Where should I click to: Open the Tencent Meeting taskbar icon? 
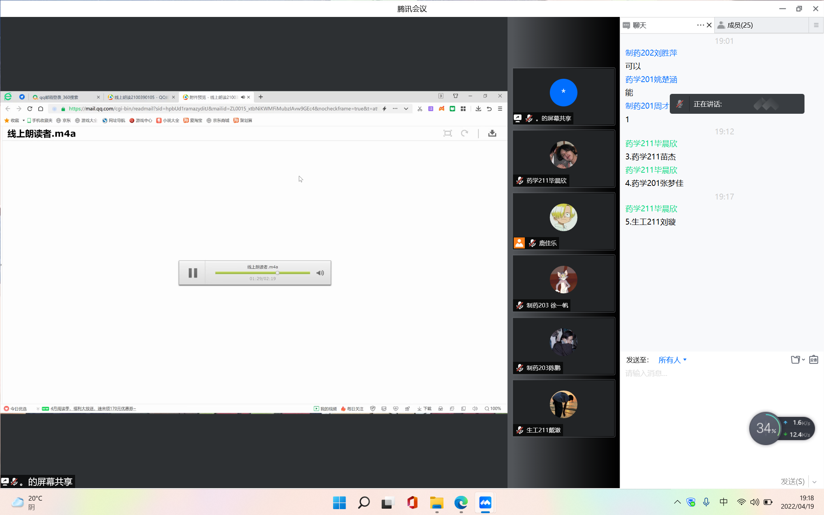click(485, 502)
